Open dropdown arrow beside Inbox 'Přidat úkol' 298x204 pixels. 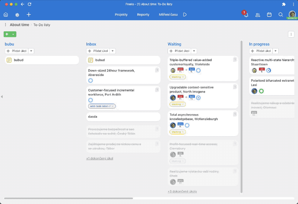[x=112, y=51]
